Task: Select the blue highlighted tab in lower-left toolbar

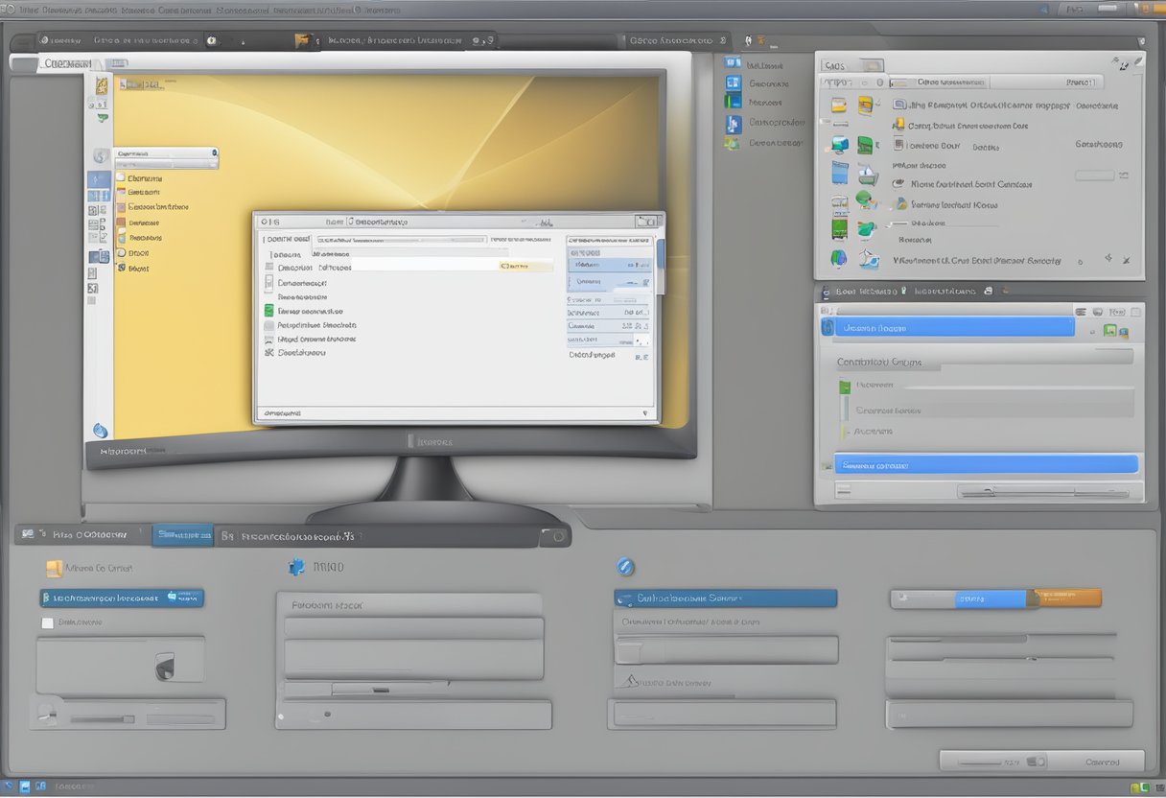Action: 184,534
